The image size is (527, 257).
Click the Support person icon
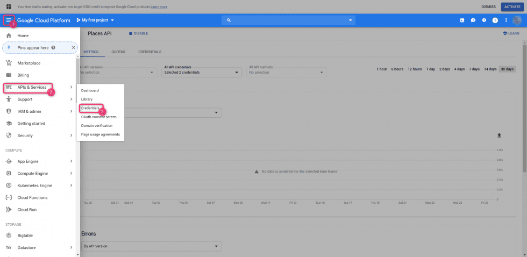coord(9,99)
